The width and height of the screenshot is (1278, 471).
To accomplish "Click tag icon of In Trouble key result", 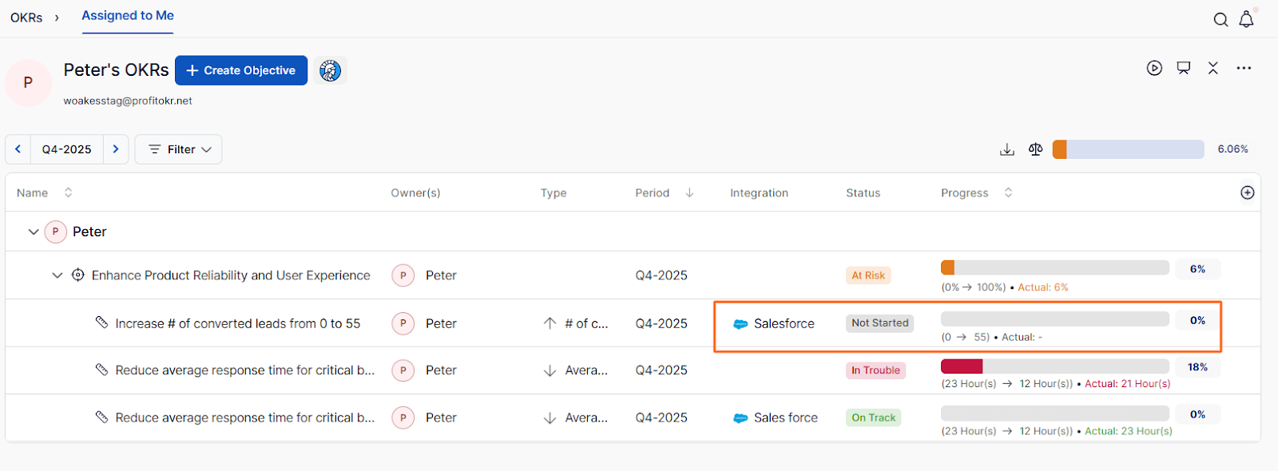I will (101, 370).
